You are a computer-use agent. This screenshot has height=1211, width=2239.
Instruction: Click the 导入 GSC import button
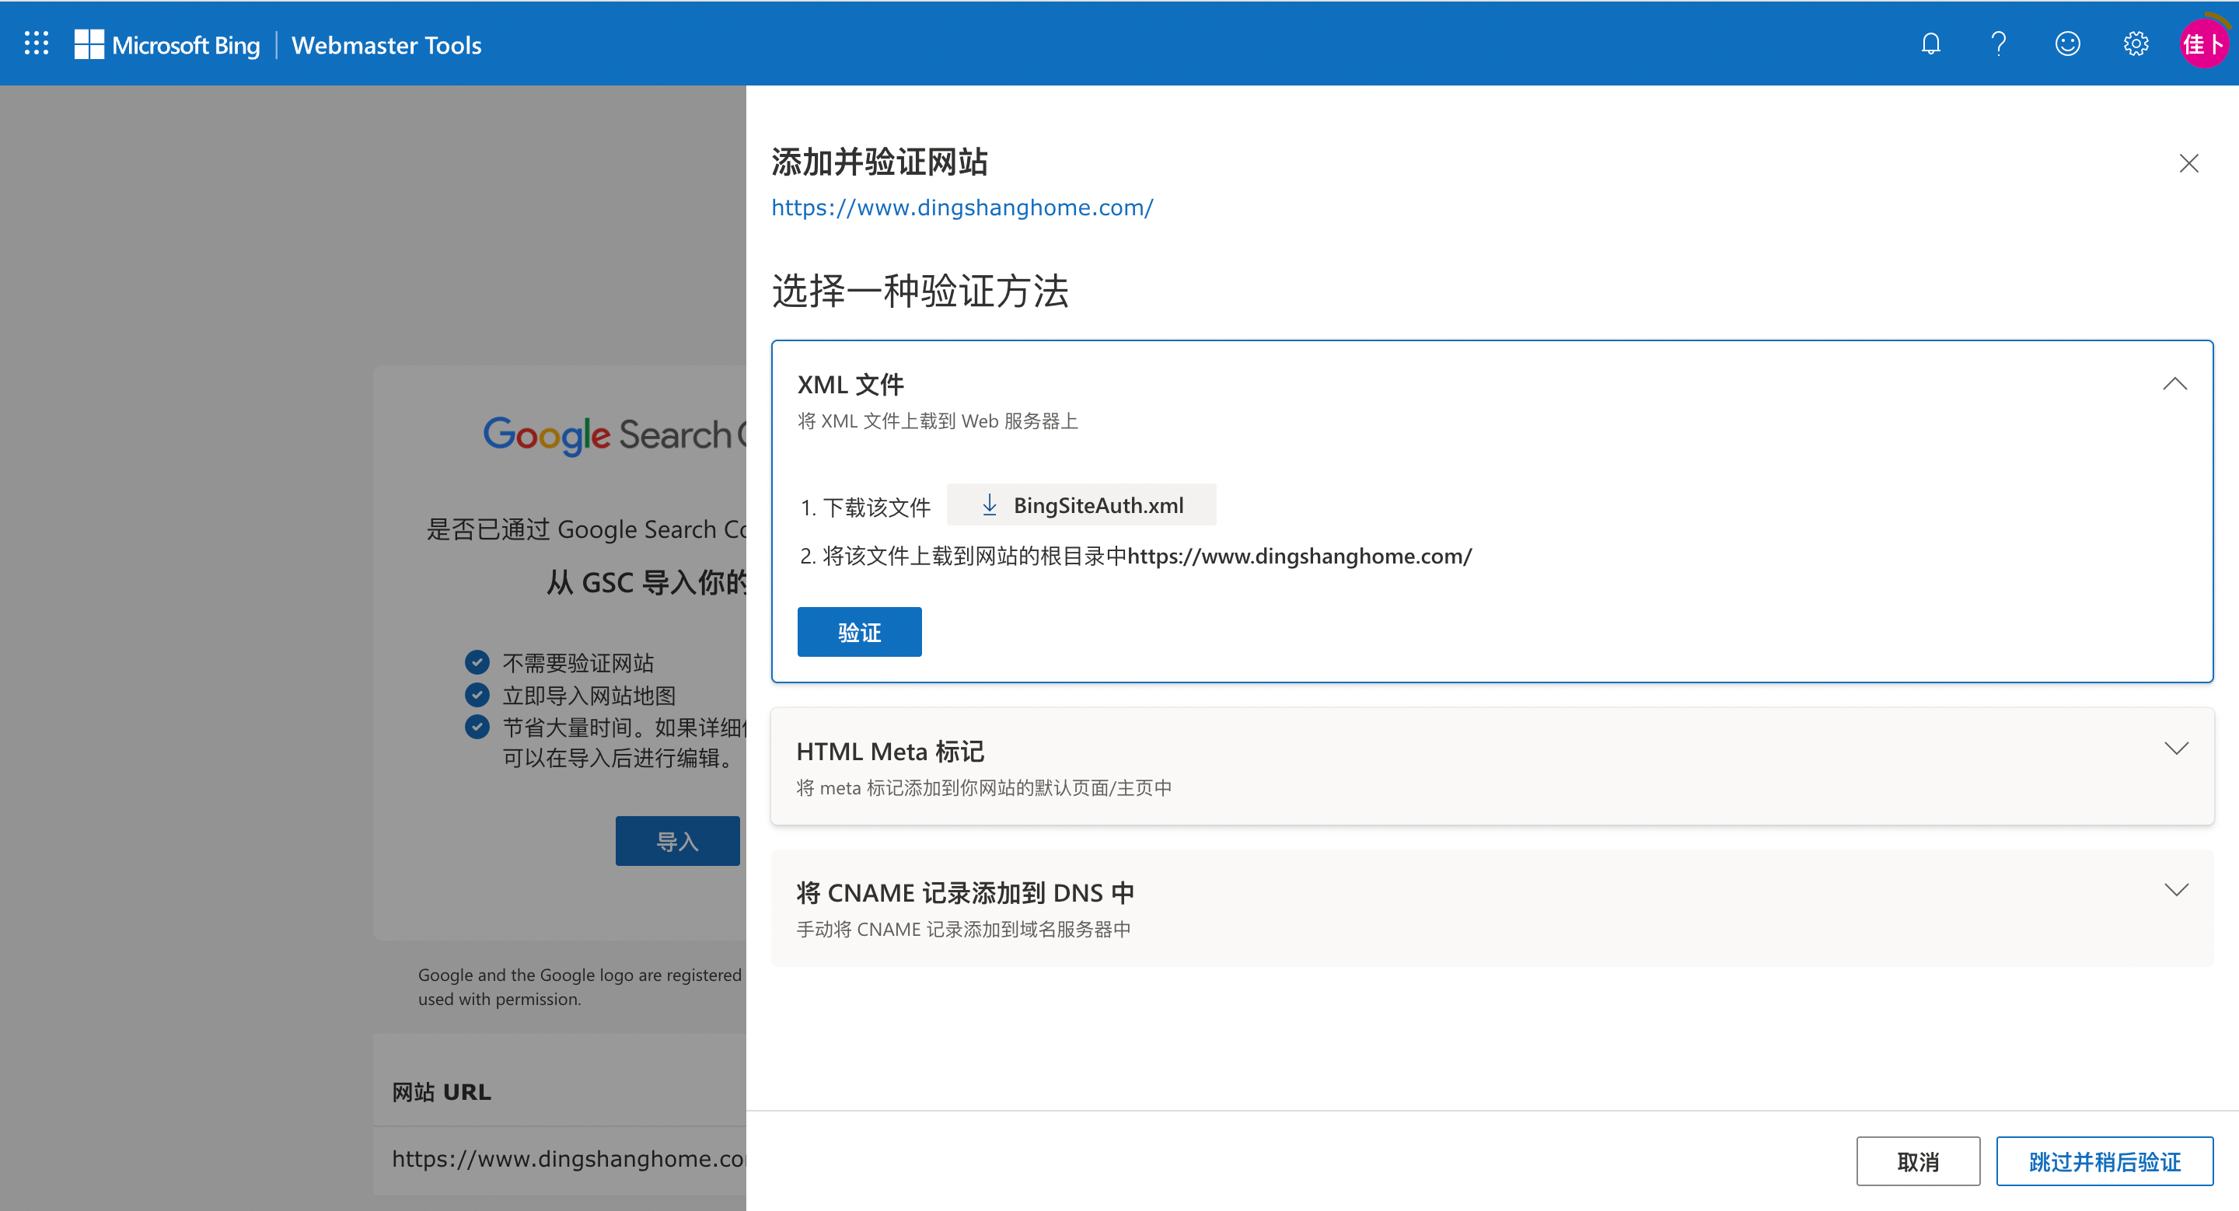click(677, 840)
